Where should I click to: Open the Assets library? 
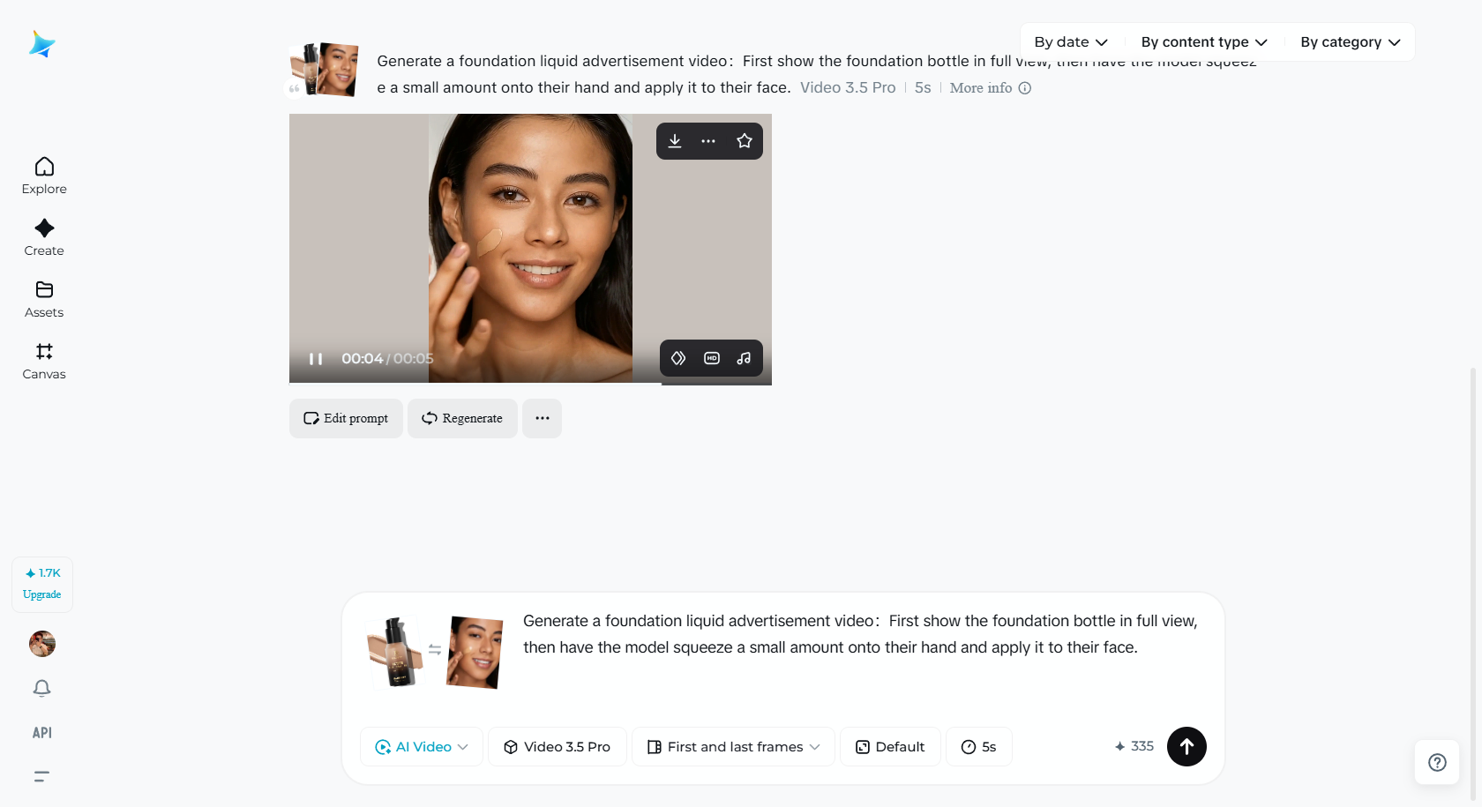[x=43, y=298]
